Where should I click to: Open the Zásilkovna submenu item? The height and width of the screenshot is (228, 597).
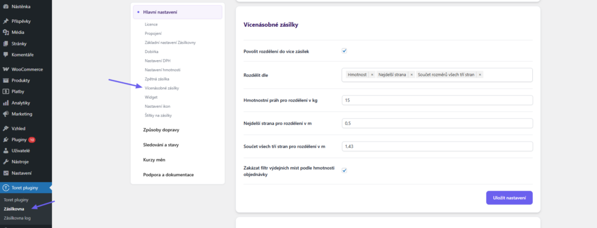pyautogui.click(x=14, y=209)
